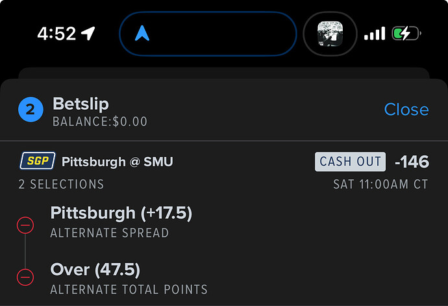Tap the SGP badge
This screenshot has height=306, width=448.
tap(38, 161)
